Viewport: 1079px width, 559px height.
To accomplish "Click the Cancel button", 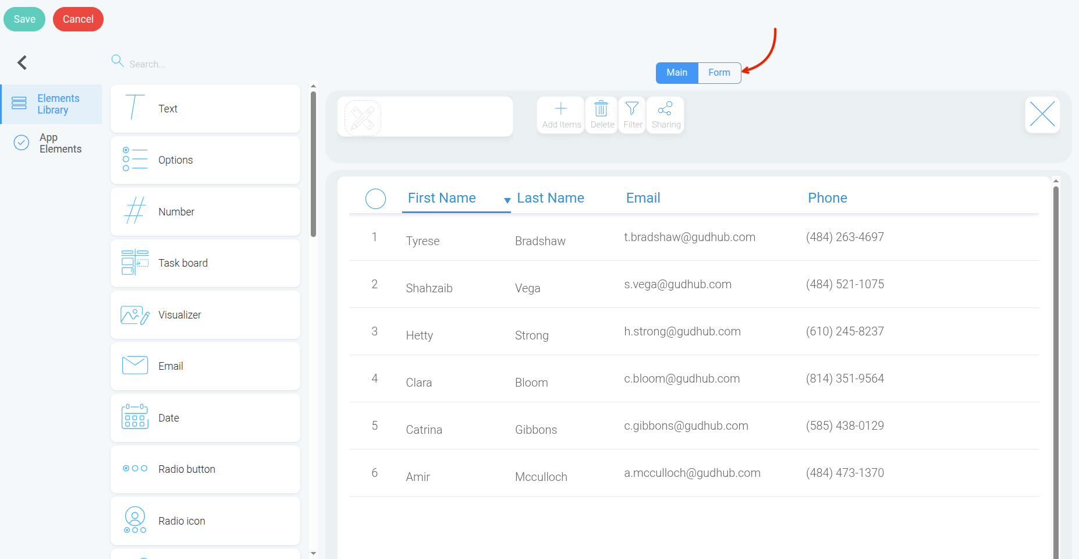I will click(78, 19).
